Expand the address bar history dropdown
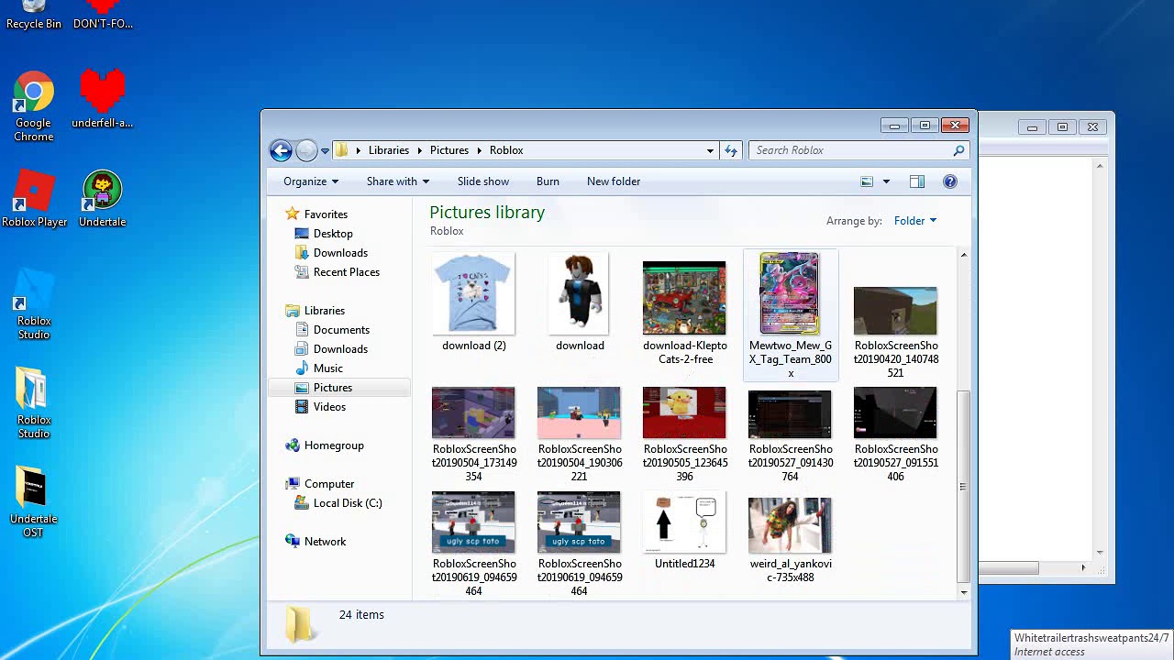 (710, 150)
